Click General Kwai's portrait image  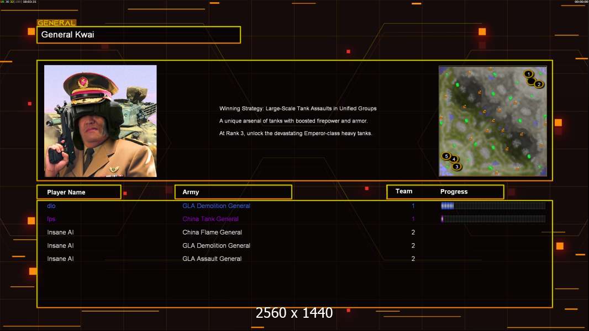tap(101, 121)
